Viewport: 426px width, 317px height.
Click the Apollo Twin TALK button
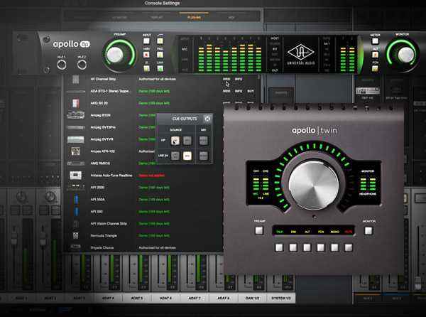coord(279,247)
